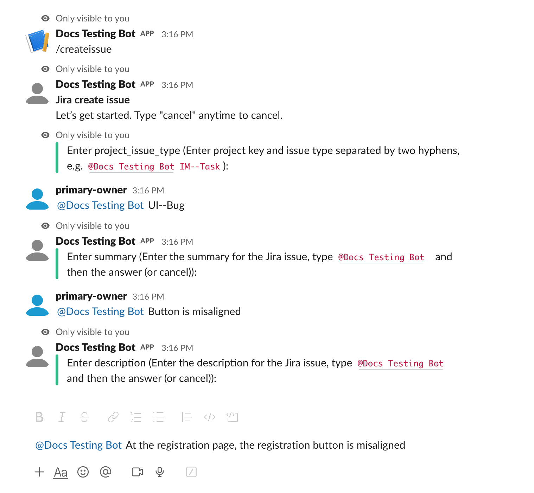Insert a code block
The image size is (534, 493).
click(x=232, y=417)
